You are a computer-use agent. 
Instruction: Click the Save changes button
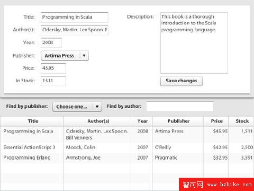pos(181,81)
